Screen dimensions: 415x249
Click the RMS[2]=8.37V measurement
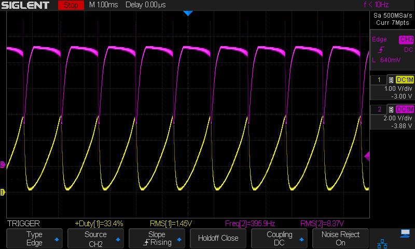pos(322,224)
